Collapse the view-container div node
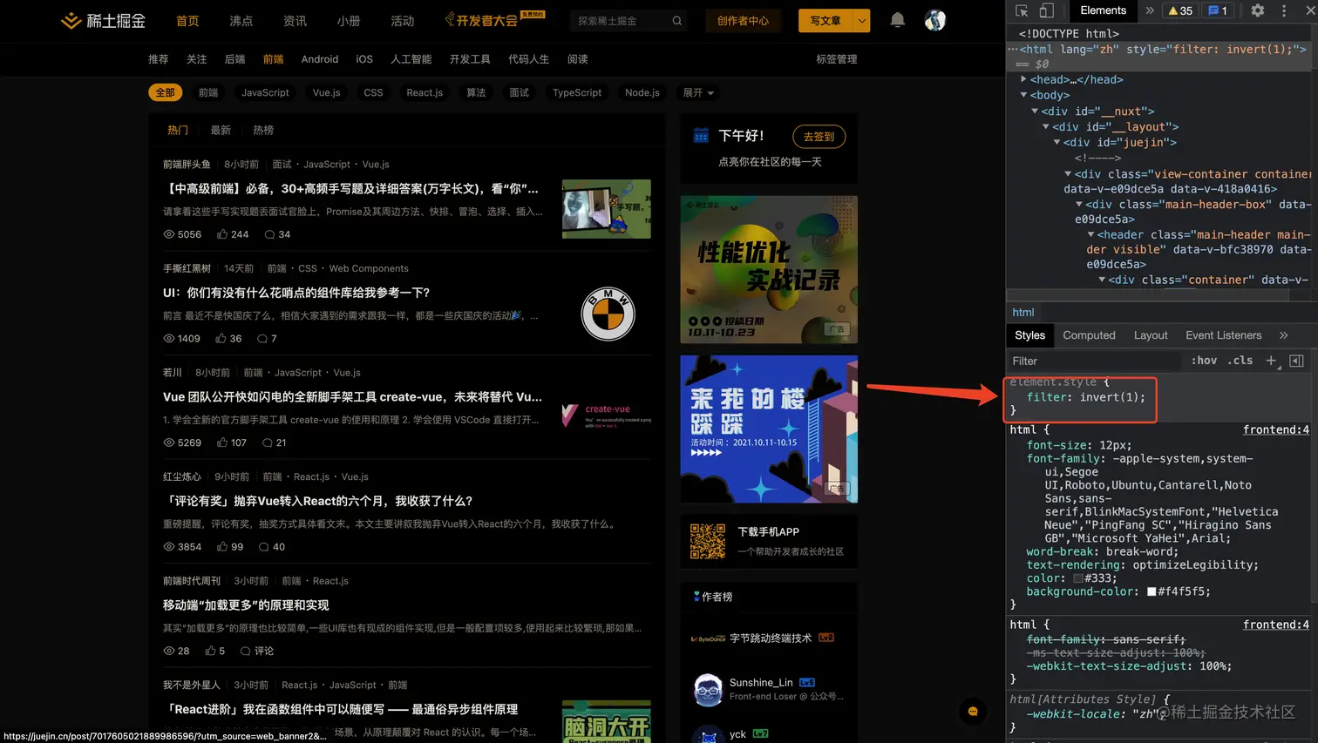The width and height of the screenshot is (1318, 743). tap(1068, 174)
